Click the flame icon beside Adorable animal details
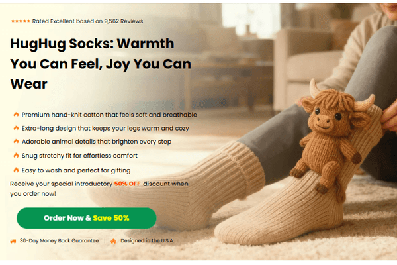Viewport: 397px width, 265px height. pos(16,141)
